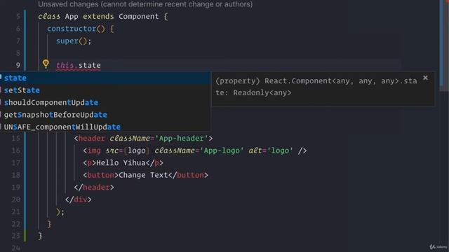Click 'this.state' text on line 9
This screenshot has width=449, height=252.
click(x=78, y=65)
